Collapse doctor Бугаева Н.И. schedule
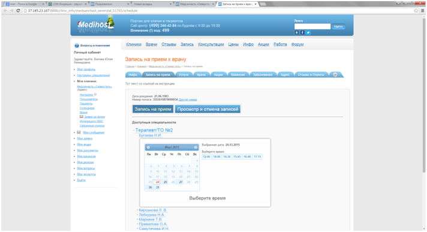The height and width of the screenshot is (232, 427). pos(150,135)
